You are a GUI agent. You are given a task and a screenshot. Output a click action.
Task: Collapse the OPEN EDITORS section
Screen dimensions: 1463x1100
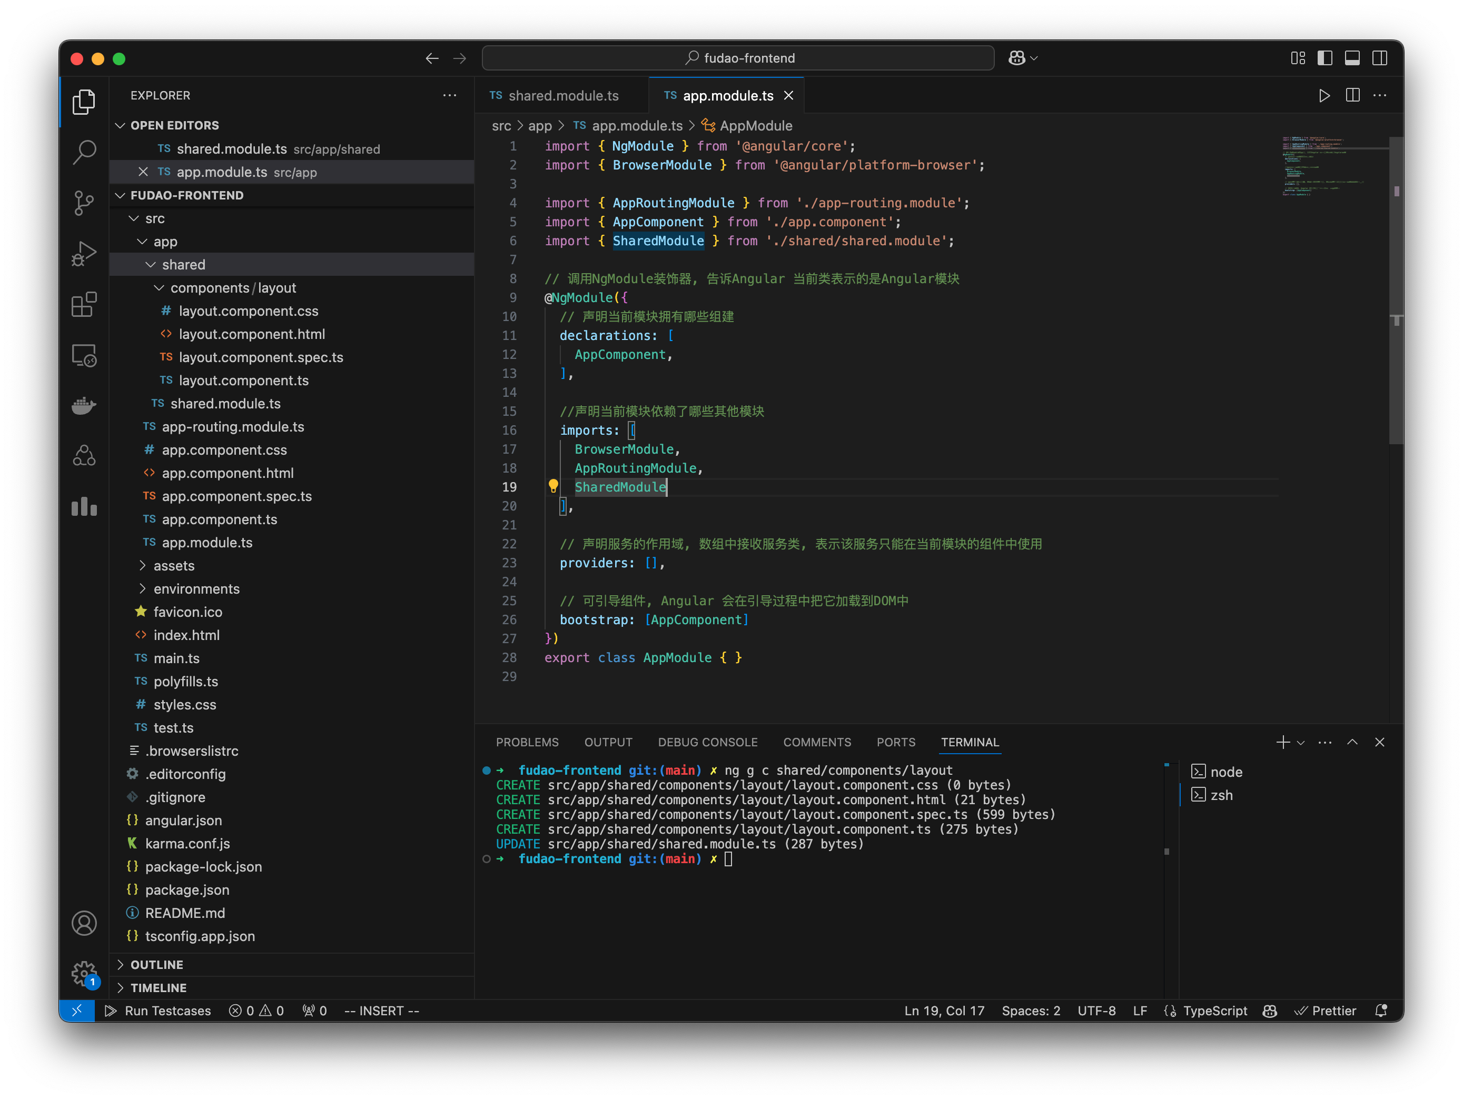[292, 125]
